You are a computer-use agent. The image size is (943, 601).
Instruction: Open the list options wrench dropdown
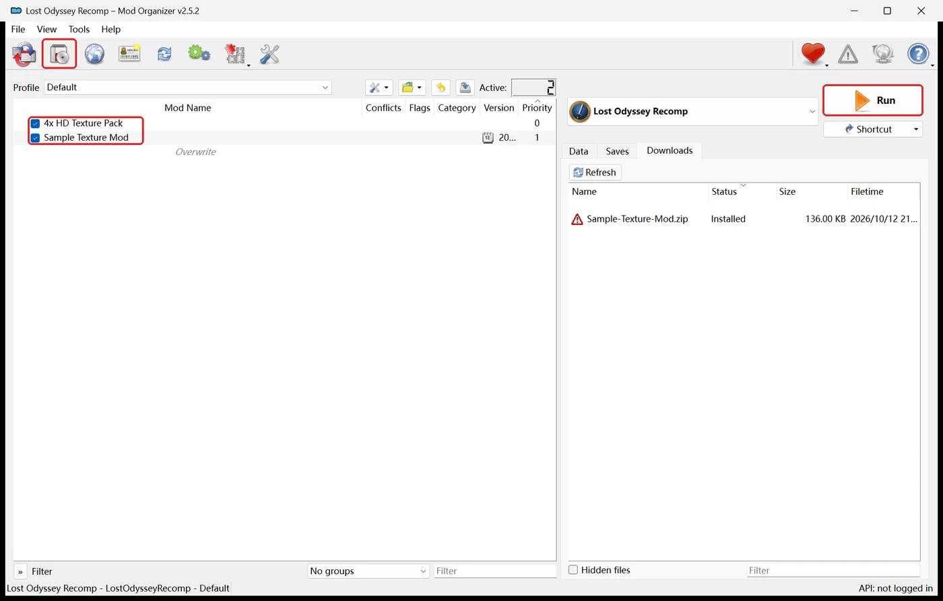379,88
